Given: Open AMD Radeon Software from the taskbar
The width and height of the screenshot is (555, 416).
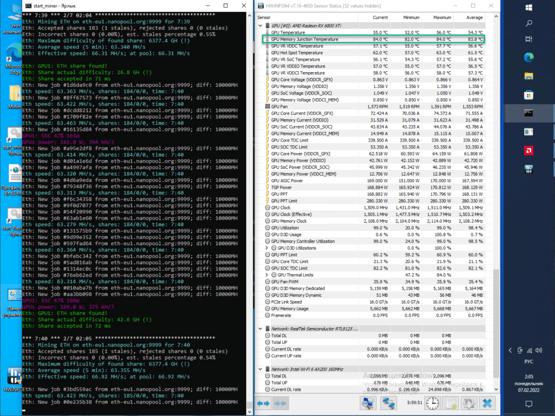Looking at the screenshot, I should pos(529,151).
